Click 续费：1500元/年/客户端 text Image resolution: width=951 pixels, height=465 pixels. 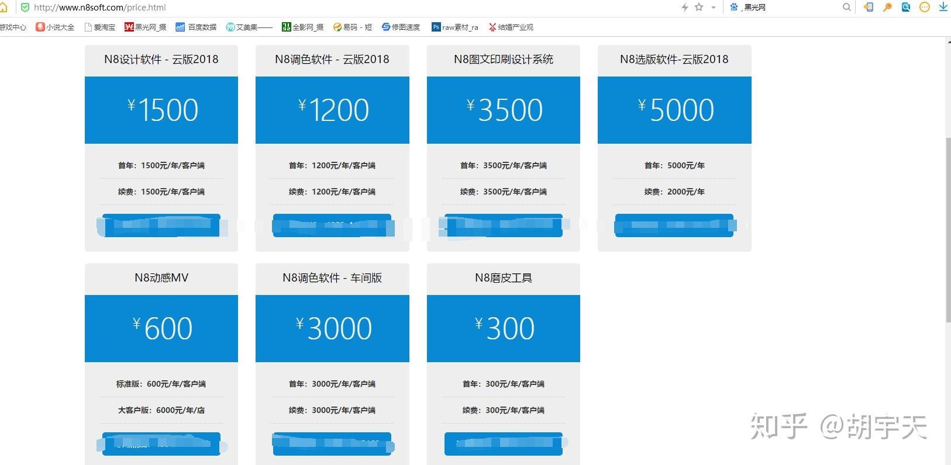click(161, 192)
